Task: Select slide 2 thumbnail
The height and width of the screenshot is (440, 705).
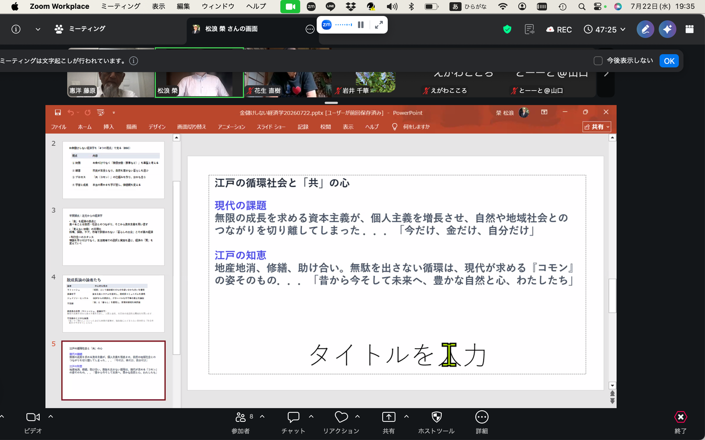Action: [x=113, y=170]
